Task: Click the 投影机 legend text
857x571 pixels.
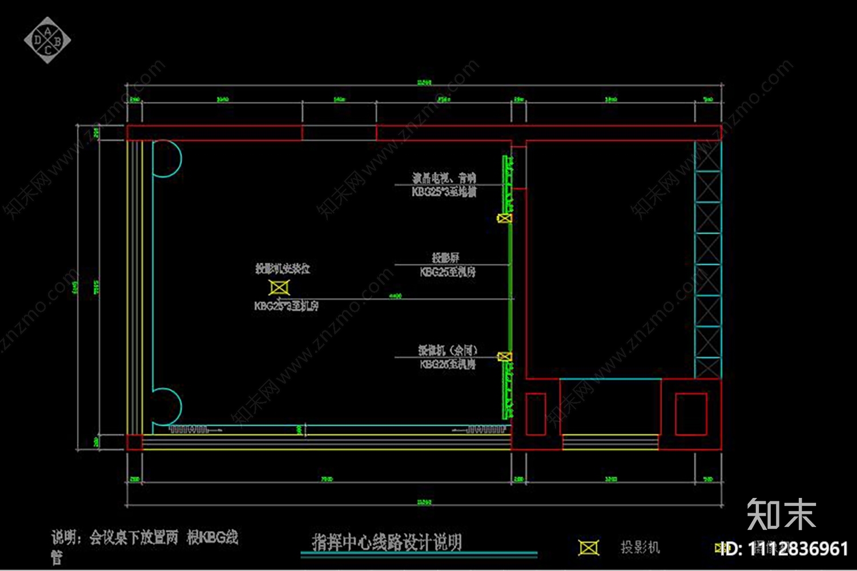Action: 641,548
